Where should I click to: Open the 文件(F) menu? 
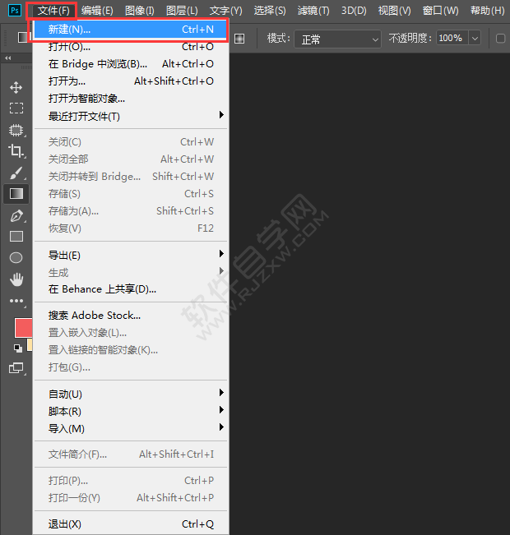(53, 11)
